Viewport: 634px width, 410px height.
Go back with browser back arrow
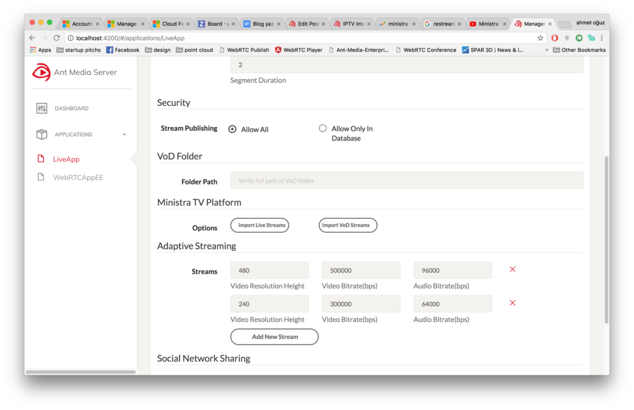click(32, 38)
